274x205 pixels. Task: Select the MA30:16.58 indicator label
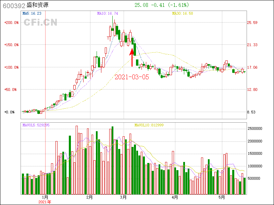183,13
